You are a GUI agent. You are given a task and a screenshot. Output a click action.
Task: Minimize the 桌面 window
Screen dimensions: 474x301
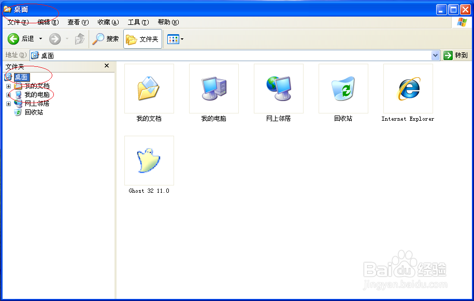pyautogui.click(x=442, y=10)
